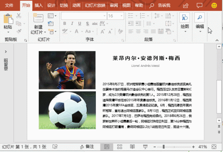Align text right
Screen dimensions: 223x152
click(146, 31)
